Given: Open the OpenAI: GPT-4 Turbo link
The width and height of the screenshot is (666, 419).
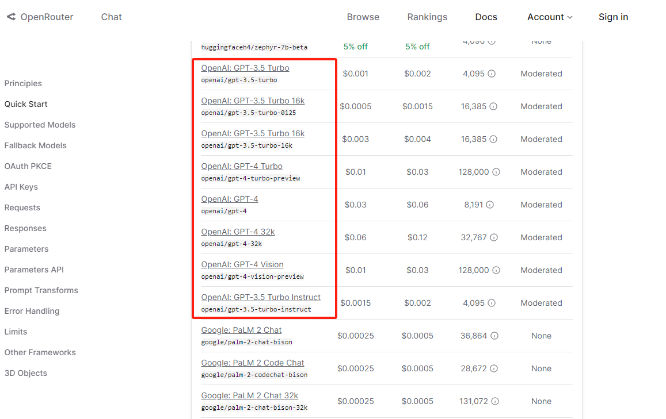Looking at the screenshot, I should pyautogui.click(x=242, y=166).
